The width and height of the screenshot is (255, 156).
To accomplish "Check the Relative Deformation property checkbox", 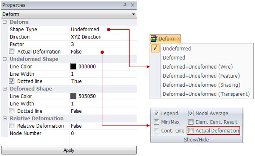I will (12, 126).
